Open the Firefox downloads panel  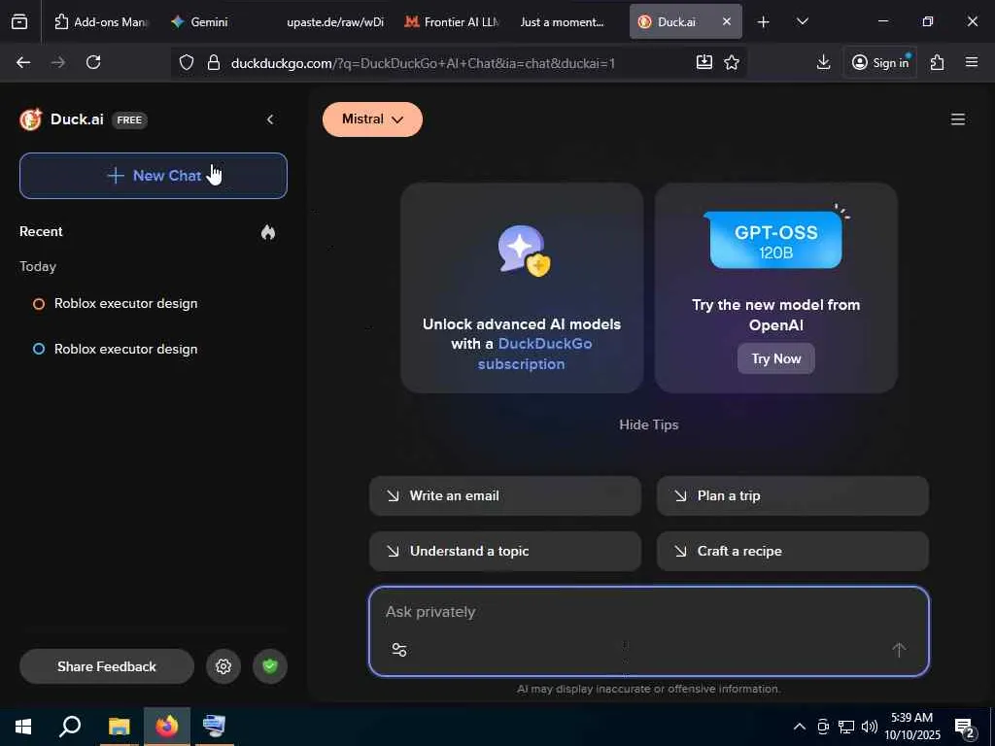click(824, 62)
